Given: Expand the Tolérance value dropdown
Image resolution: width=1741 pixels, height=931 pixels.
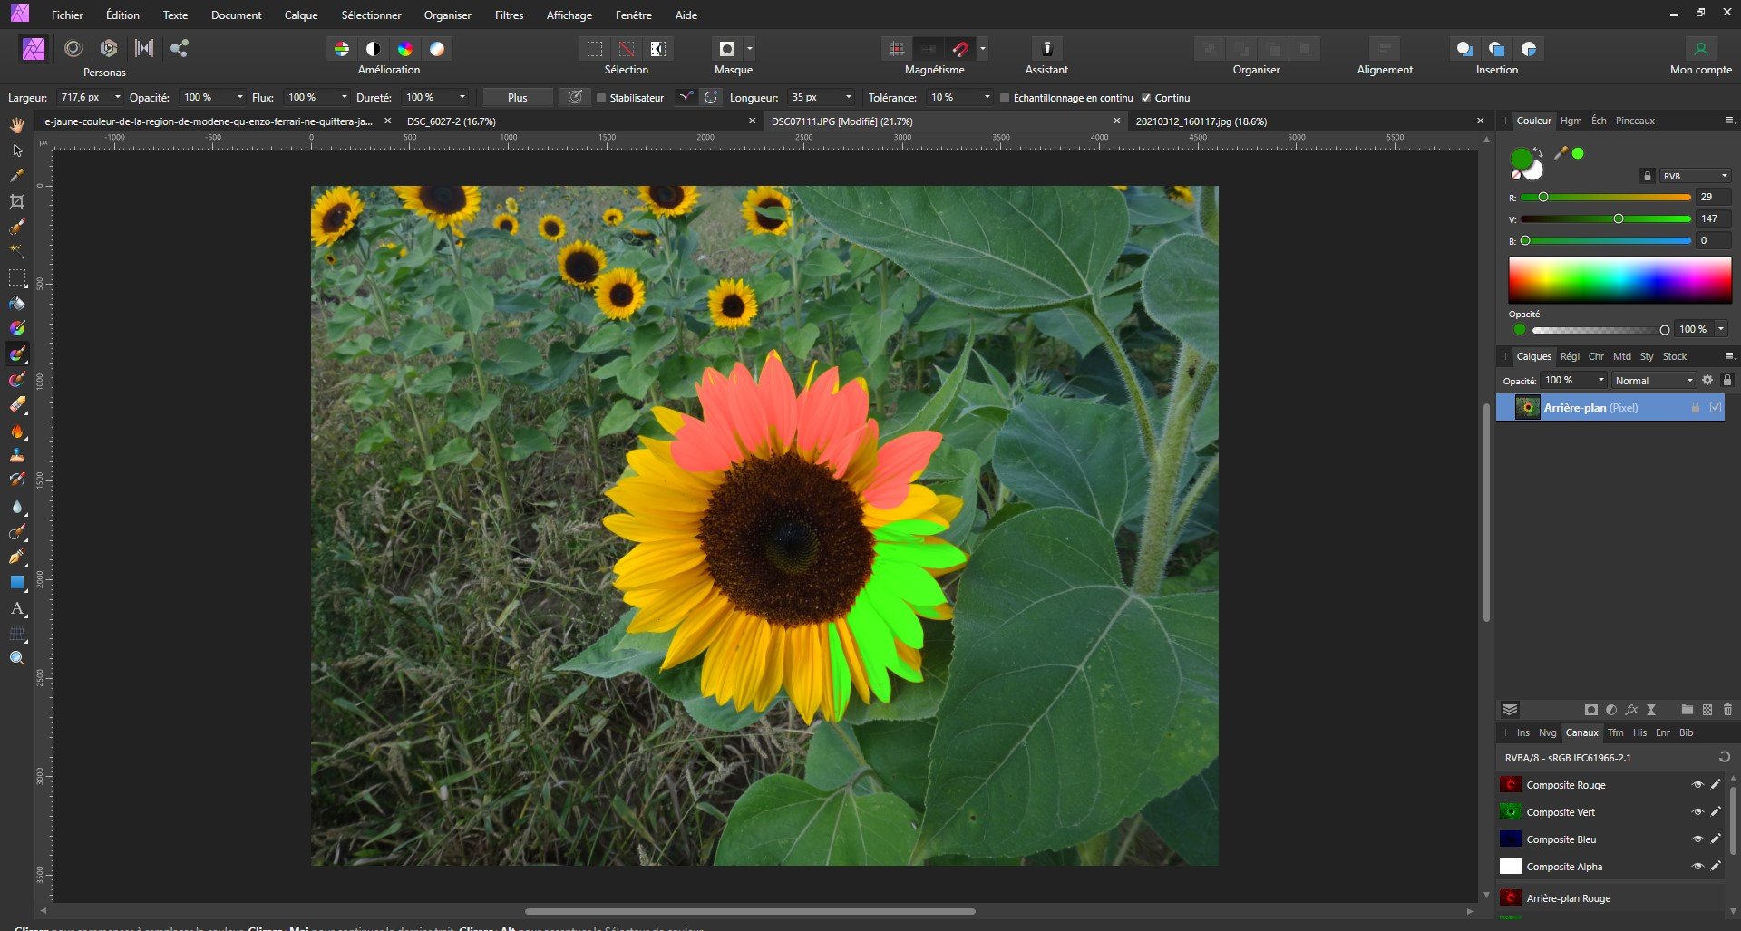Looking at the screenshot, I should pyautogui.click(x=986, y=97).
